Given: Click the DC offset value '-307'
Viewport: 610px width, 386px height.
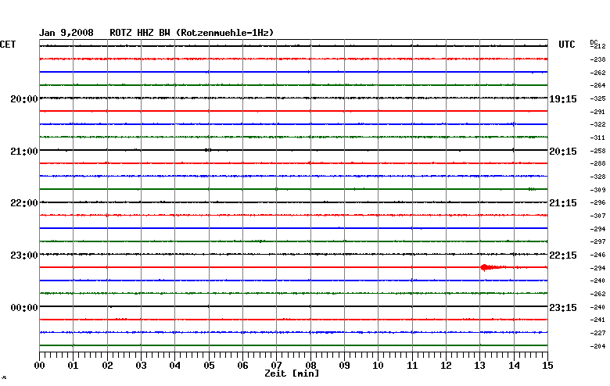Looking at the screenshot, I should pos(598,216).
